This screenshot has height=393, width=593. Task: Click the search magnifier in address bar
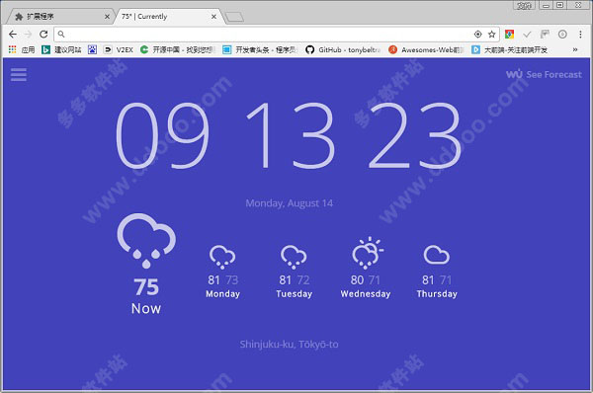(x=61, y=34)
